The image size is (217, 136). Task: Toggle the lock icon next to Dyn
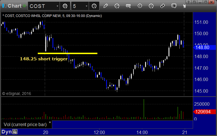point(15,132)
